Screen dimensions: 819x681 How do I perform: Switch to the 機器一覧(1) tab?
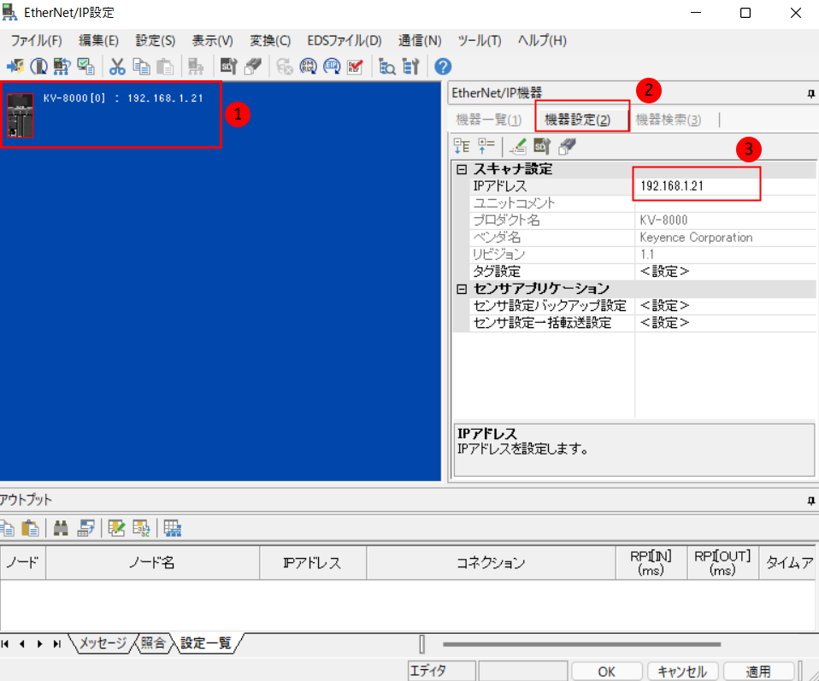pyautogui.click(x=488, y=120)
